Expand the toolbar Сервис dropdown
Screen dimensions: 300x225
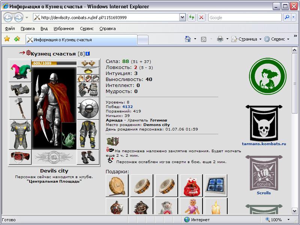tap(277, 39)
